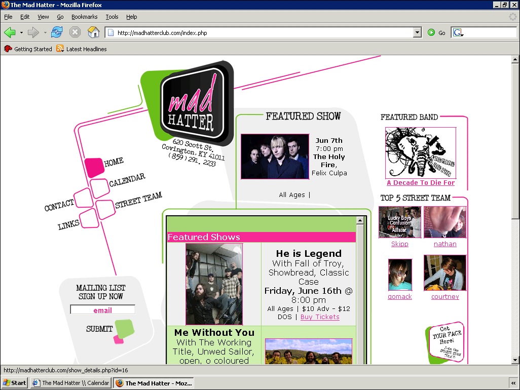Open the Help menu
The height and width of the screenshot is (390, 520).
click(132, 17)
